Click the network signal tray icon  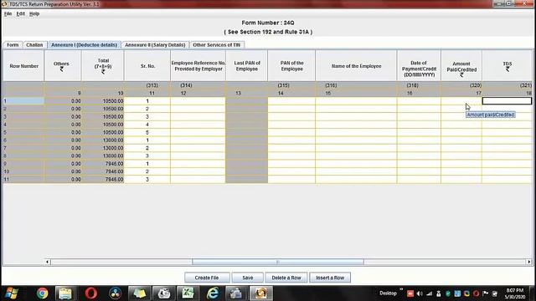tap(430, 293)
